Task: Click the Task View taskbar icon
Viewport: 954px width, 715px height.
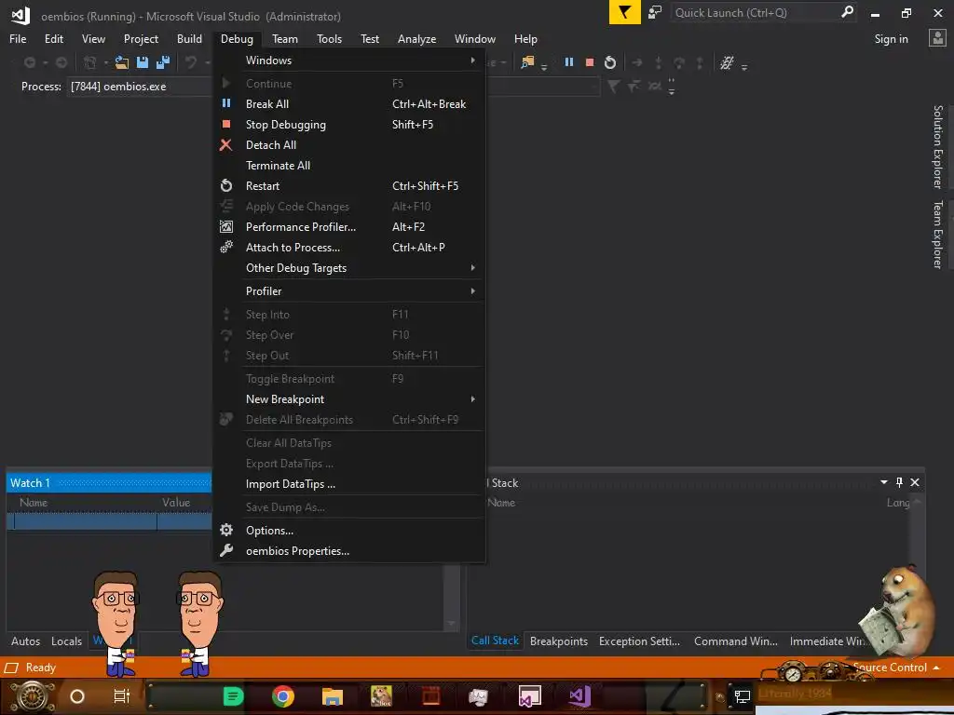Action: (122, 696)
